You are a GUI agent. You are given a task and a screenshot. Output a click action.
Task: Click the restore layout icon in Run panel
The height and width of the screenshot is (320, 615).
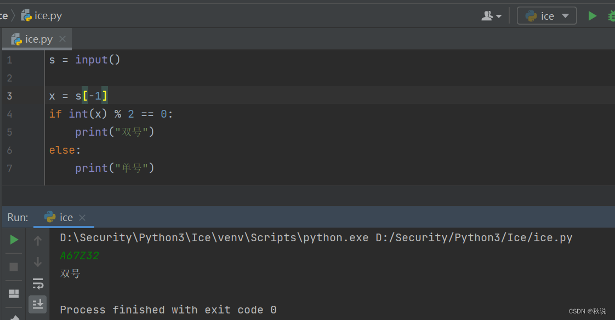click(x=14, y=294)
